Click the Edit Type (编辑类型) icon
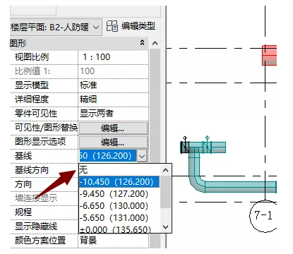This screenshot has width=293, height=254. 112,26
